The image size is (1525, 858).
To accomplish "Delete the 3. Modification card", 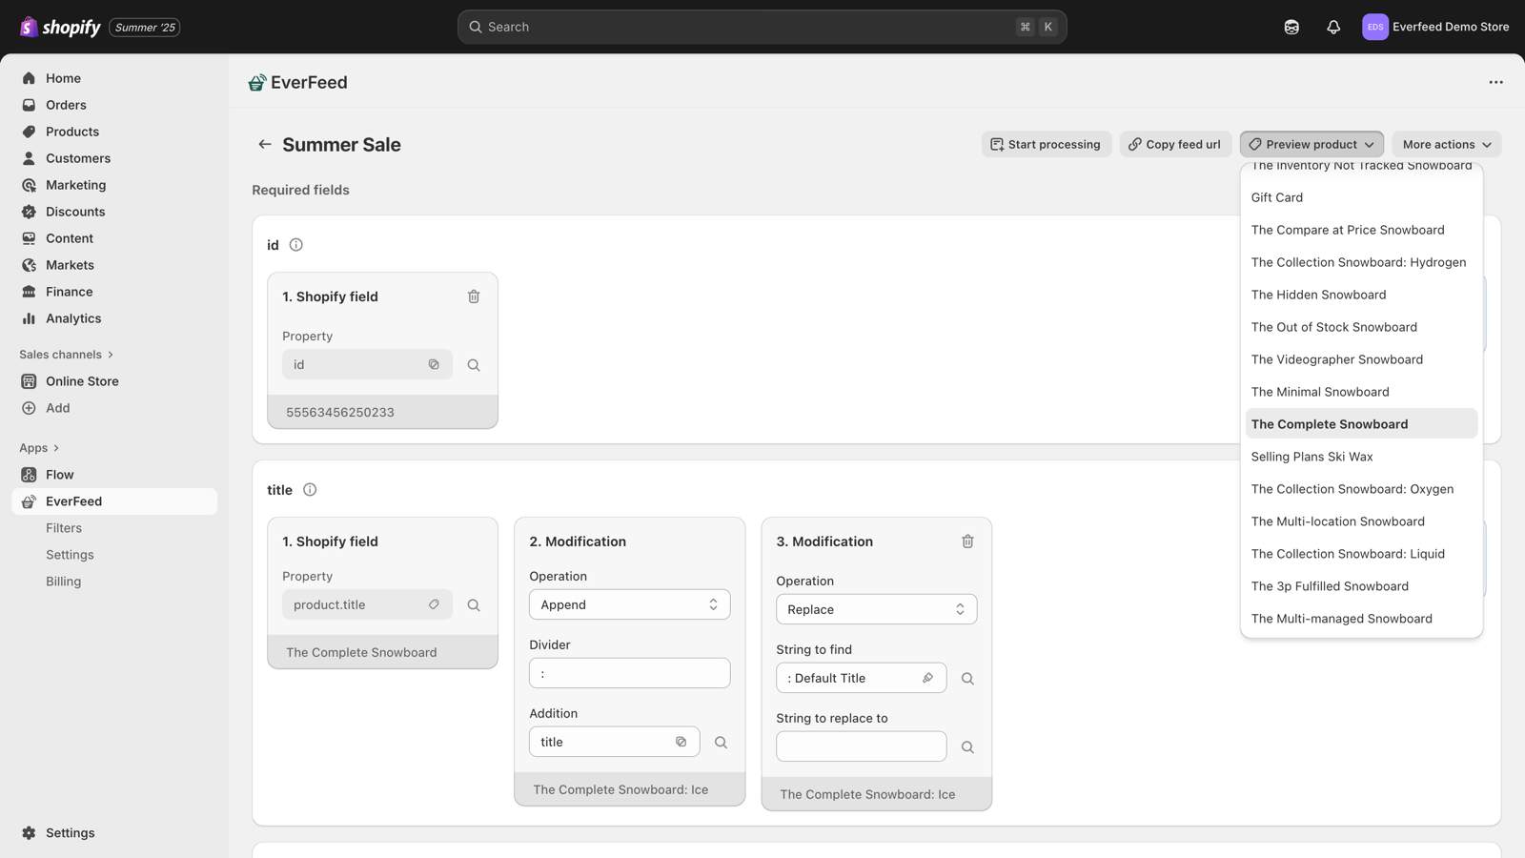I will (967, 541).
